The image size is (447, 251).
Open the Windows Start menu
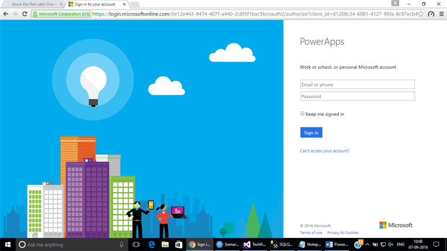[x=7, y=244]
